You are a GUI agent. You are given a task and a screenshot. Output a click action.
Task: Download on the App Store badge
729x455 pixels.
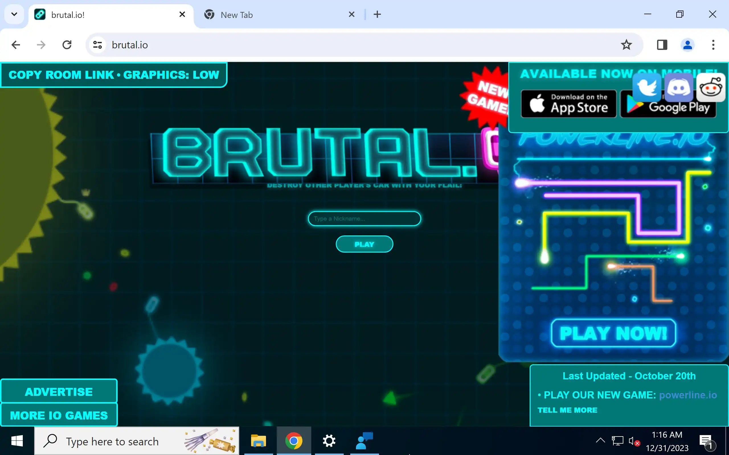568,104
